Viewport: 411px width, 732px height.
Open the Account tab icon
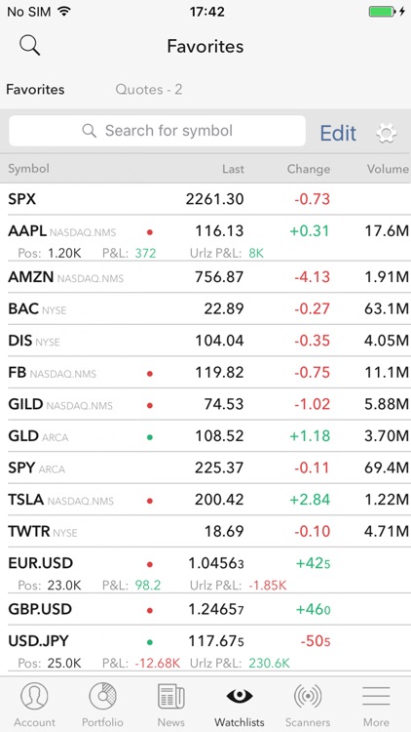(x=34, y=705)
